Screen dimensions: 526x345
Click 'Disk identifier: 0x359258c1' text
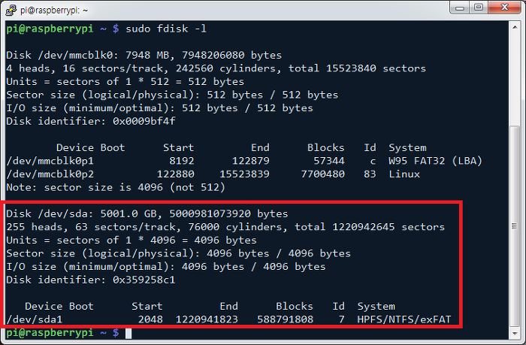click(x=91, y=280)
